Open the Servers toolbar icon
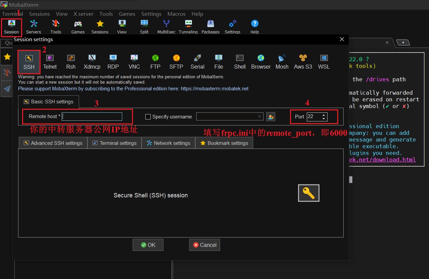This screenshot has height=279, width=429. [33, 27]
